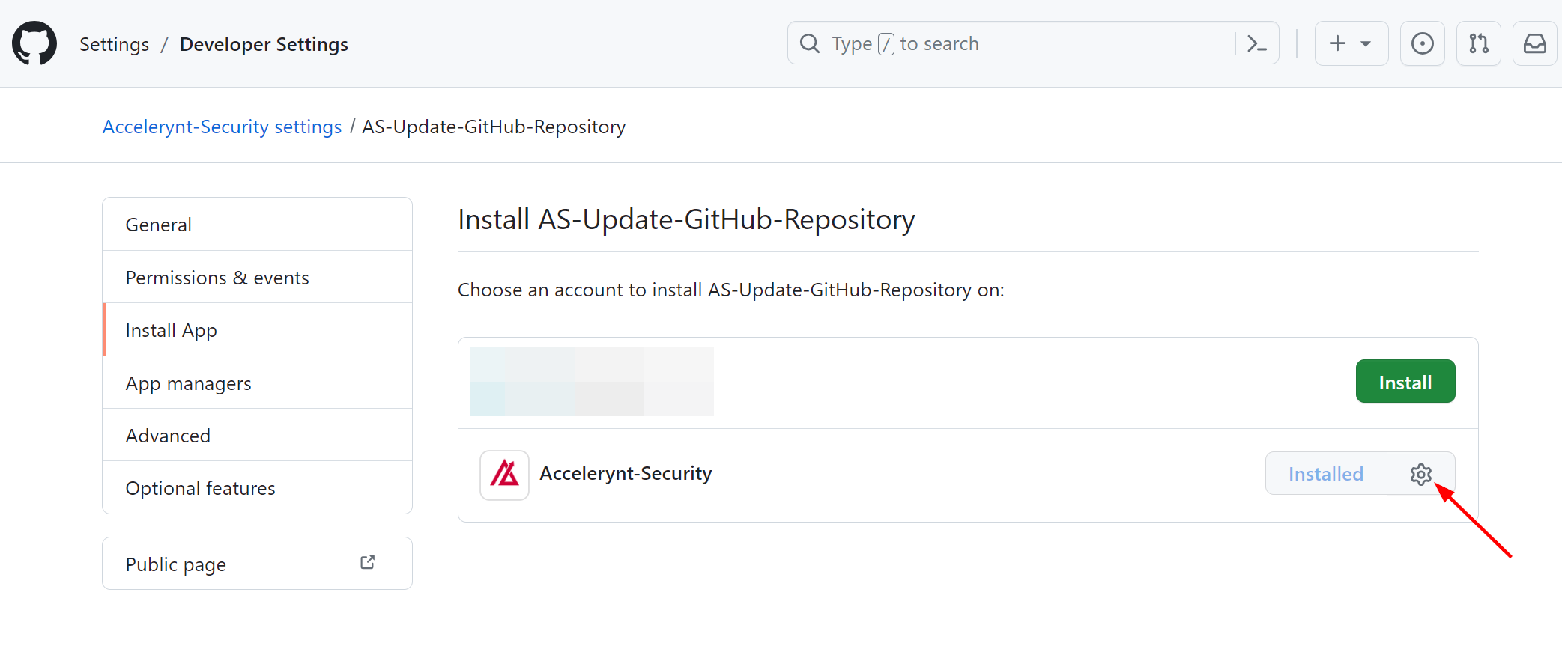Screen dimensions: 1562x655
Task: Open the Notifications inbox icon
Action: [x=1534, y=43]
